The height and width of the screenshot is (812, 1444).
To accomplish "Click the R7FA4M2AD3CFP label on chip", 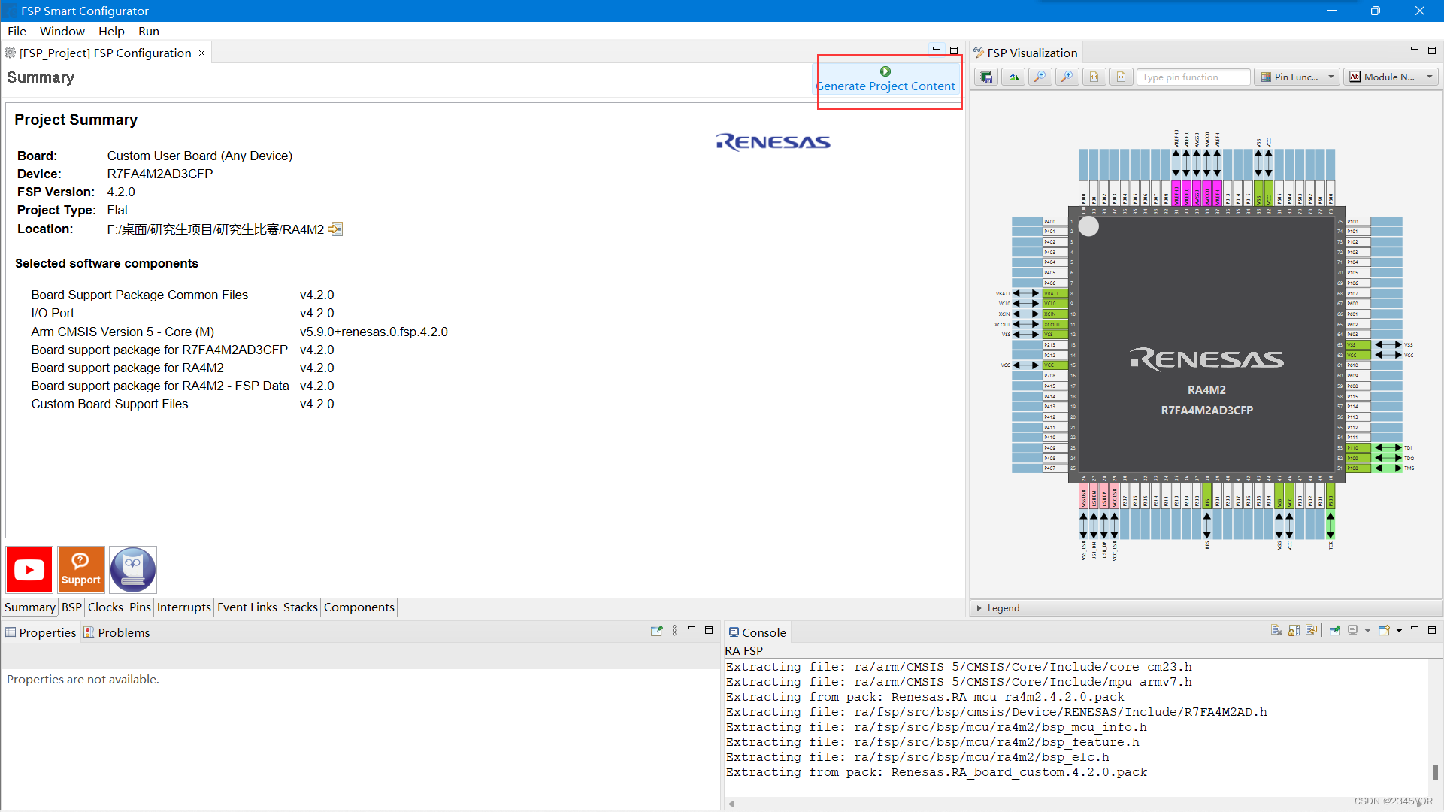I will point(1206,411).
